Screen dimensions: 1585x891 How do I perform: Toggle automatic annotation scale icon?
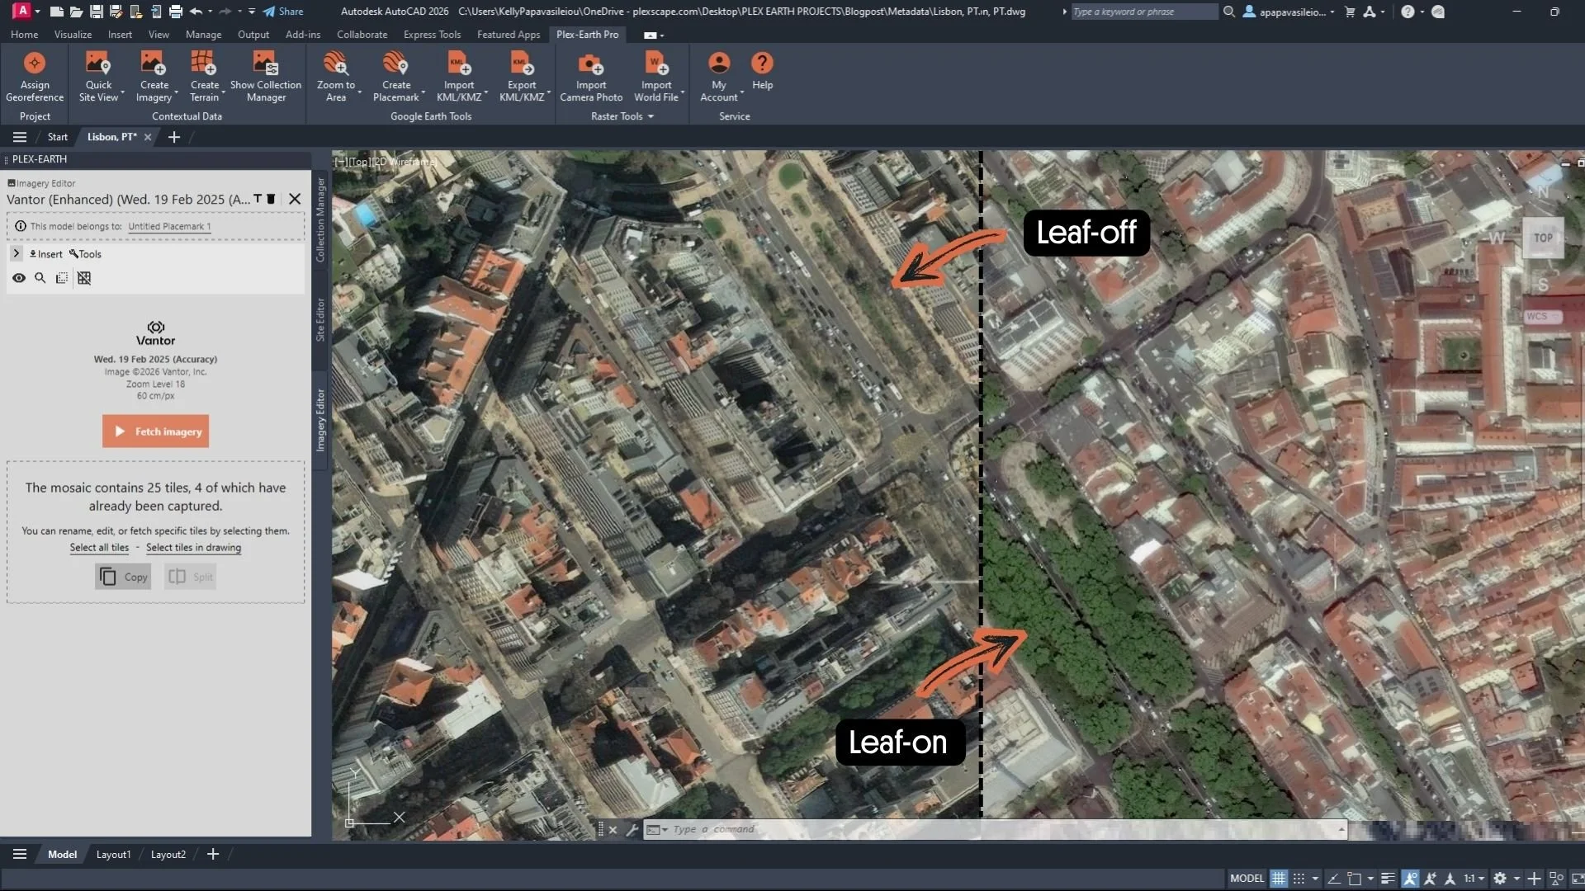tap(1430, 879)
